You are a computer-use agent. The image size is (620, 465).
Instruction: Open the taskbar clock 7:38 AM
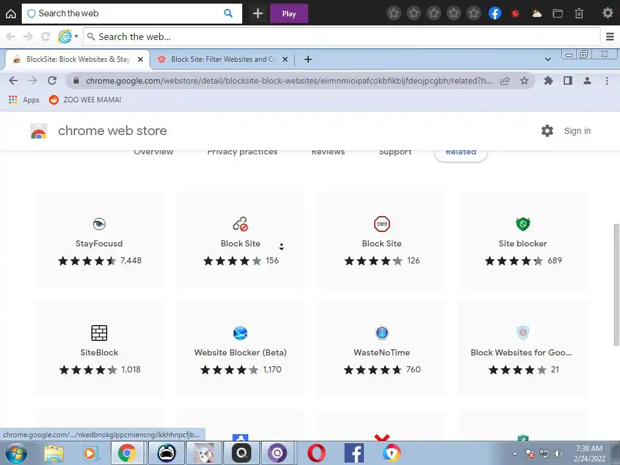click(589, 453)
